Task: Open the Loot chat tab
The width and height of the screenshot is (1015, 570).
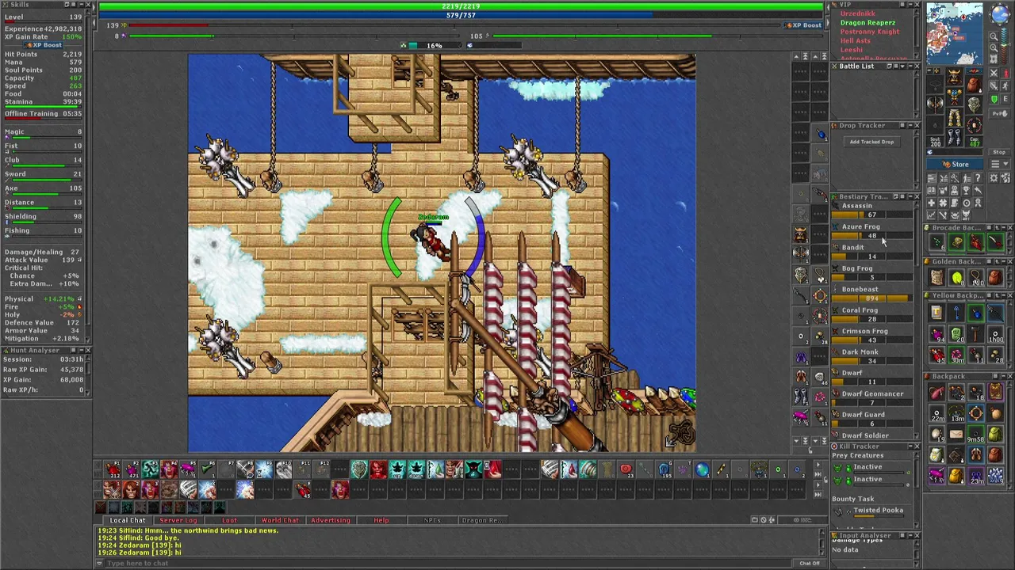Action: pyautogui.click(x=229, y=520)
